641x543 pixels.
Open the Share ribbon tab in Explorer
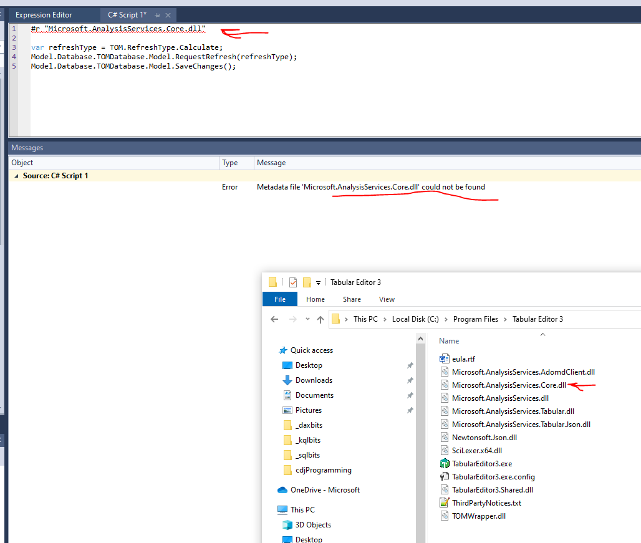click(x=352, y=299)
